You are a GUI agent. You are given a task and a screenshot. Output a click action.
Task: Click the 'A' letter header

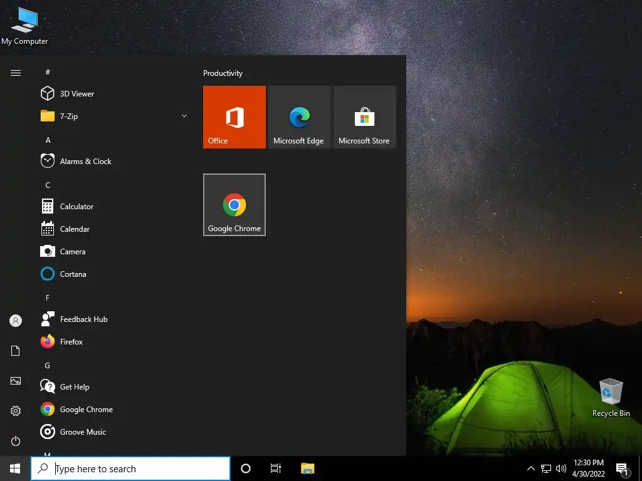coord(48,140)
